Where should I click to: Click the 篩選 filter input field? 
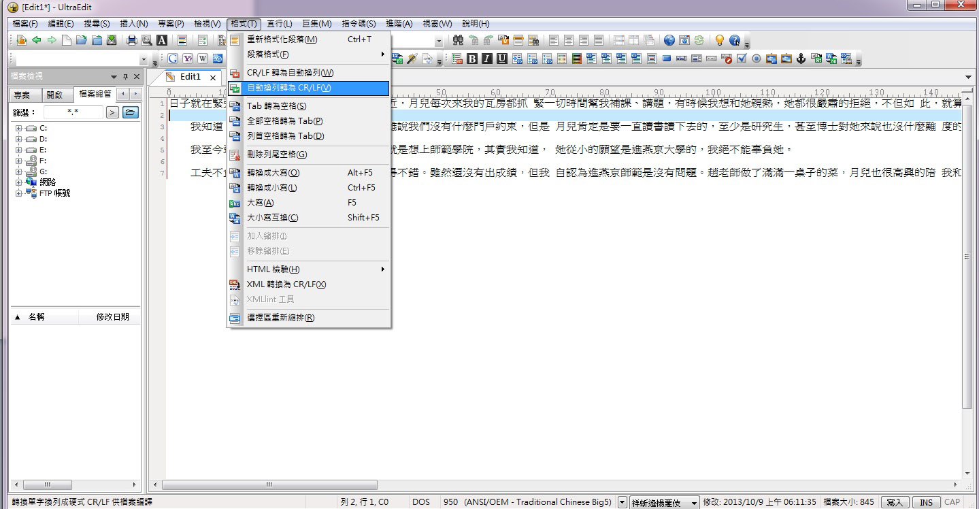click(73, 112)
